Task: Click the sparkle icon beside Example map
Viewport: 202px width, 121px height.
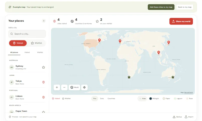Action: pos(10,7)
